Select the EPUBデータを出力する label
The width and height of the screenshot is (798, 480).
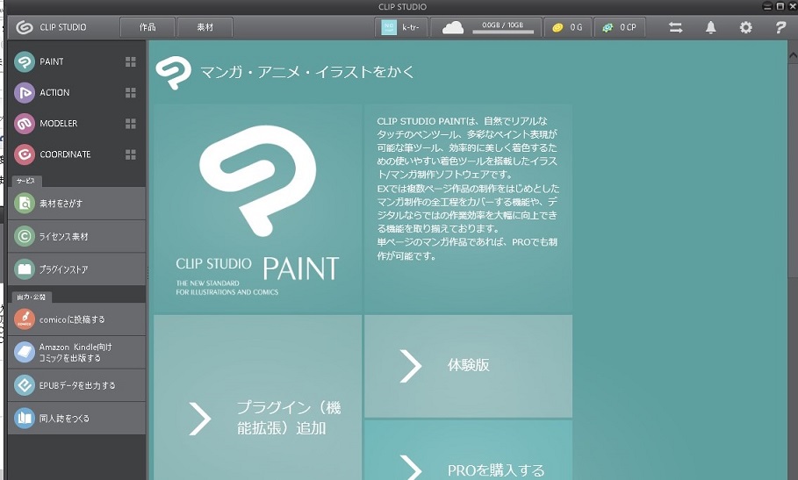tap(77, 385)
